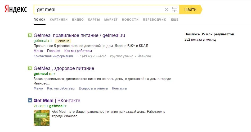
Task: Go to the Новости tab
Action: click(x=130, y=20)
